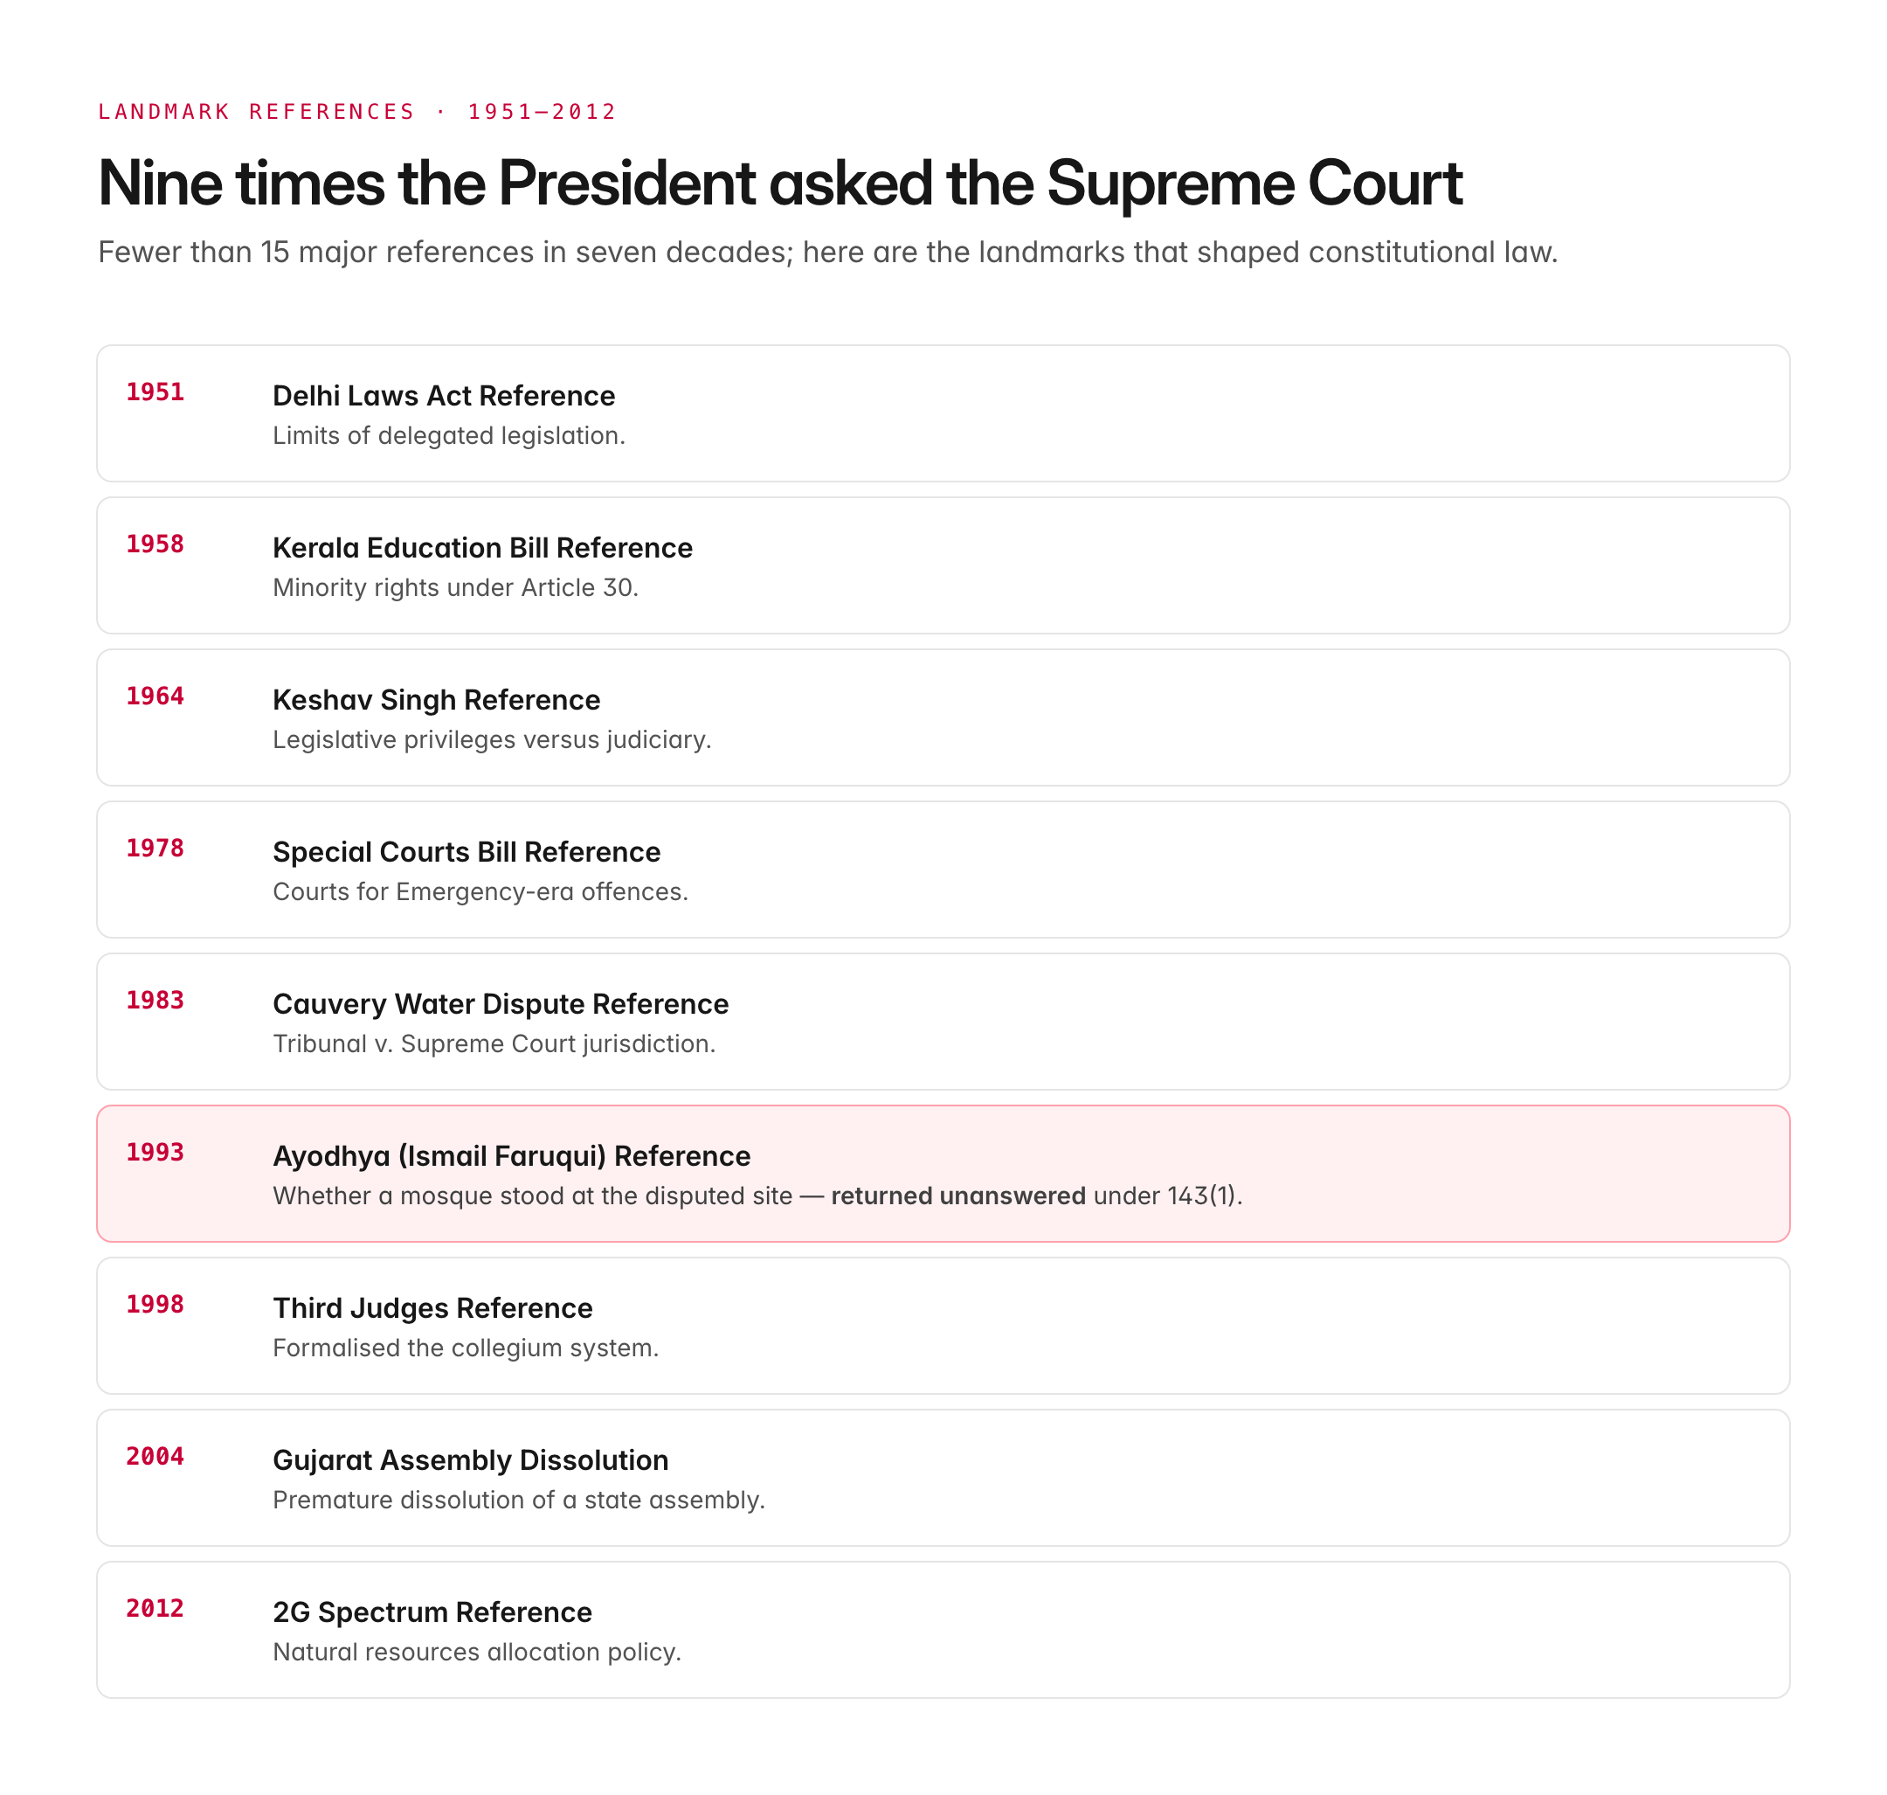Click the bold 'returned unanswered' text
This screenshot has width=1887, height=1795.
[958, 1196]
